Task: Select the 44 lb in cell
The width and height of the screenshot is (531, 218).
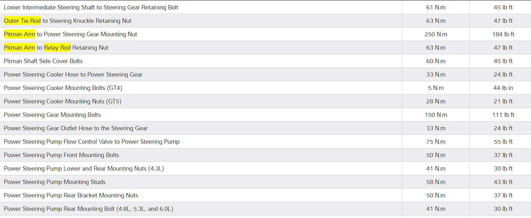Action: tap(503, 88)
